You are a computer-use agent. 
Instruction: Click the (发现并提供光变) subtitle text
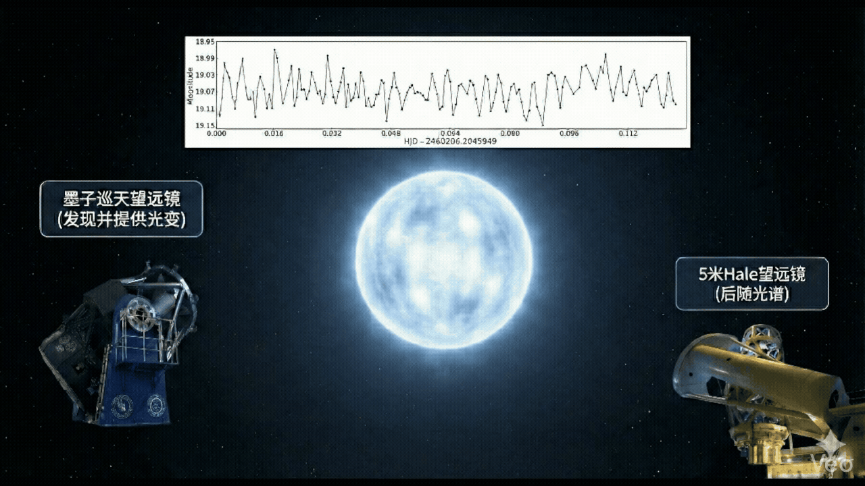tap(121, 219)
